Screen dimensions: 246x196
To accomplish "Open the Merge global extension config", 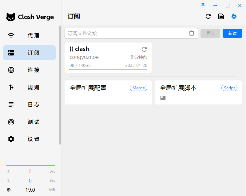I will coord(108,92).
